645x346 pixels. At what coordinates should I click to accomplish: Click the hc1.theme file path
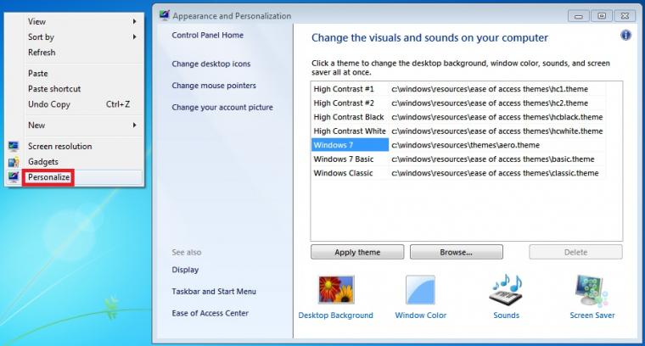click(490, 89)
